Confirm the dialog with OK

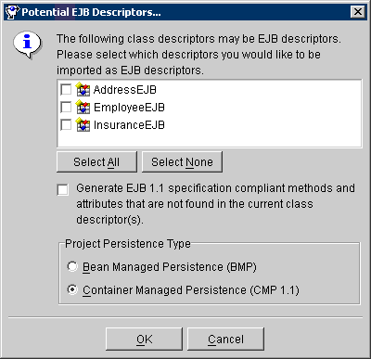[144, 340]
